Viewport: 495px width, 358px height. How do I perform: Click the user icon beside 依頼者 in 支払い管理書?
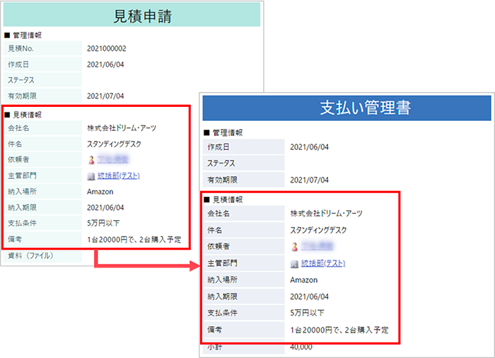pos(295,247)
